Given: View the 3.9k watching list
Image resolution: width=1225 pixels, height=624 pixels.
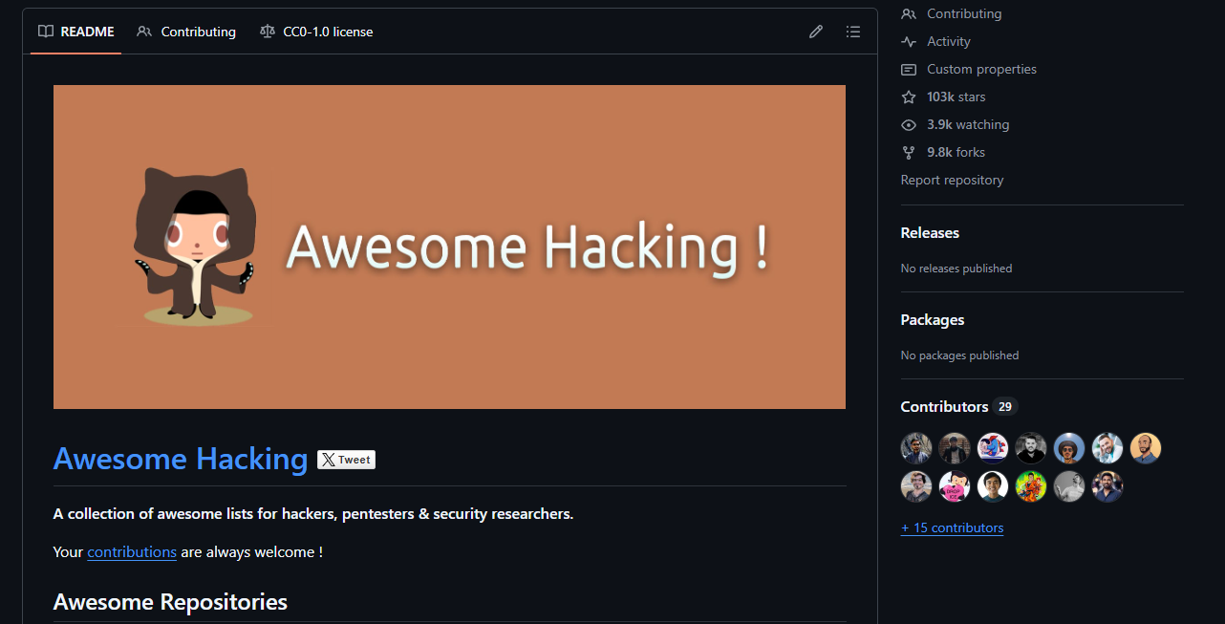Looking at the screenshot, I should (x=955, y=125).
